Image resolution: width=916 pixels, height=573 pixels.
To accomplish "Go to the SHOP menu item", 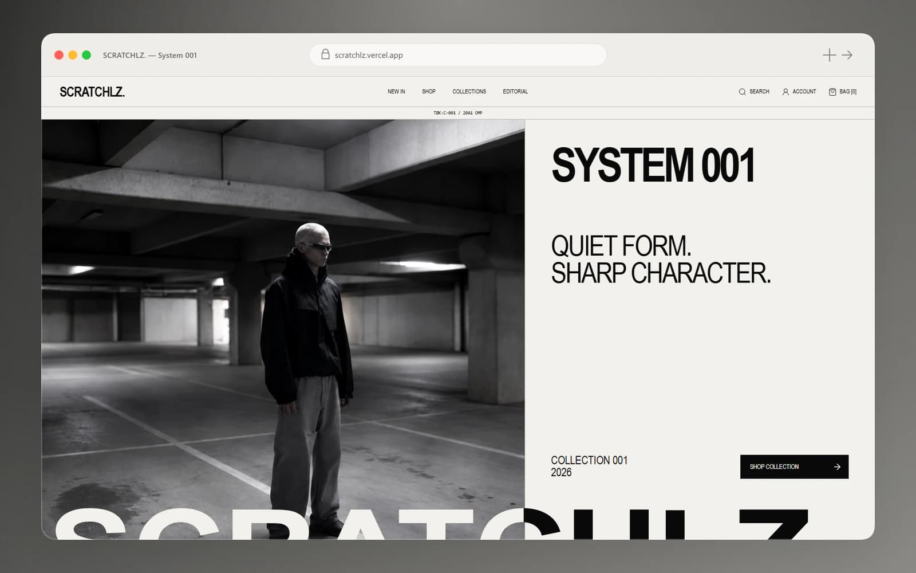I will 429,92.
